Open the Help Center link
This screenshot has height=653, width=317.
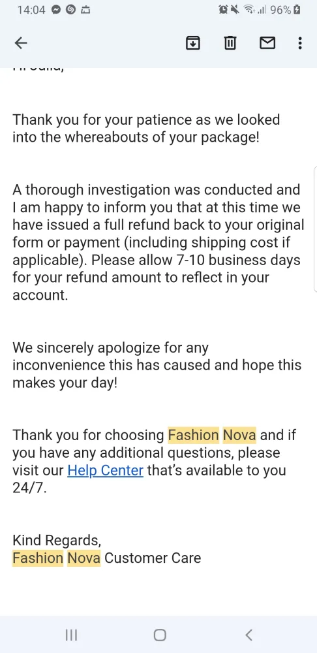pos(105,470)
